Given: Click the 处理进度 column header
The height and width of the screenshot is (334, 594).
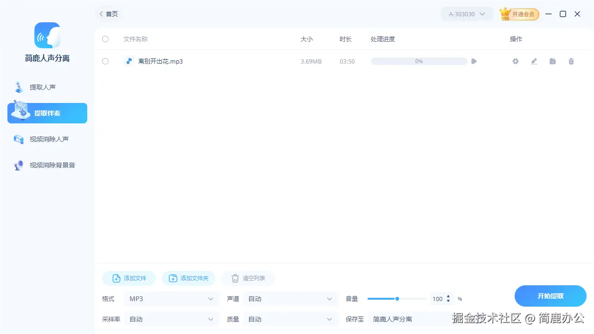Looking at the screenshot, I should tap(383, 39).
